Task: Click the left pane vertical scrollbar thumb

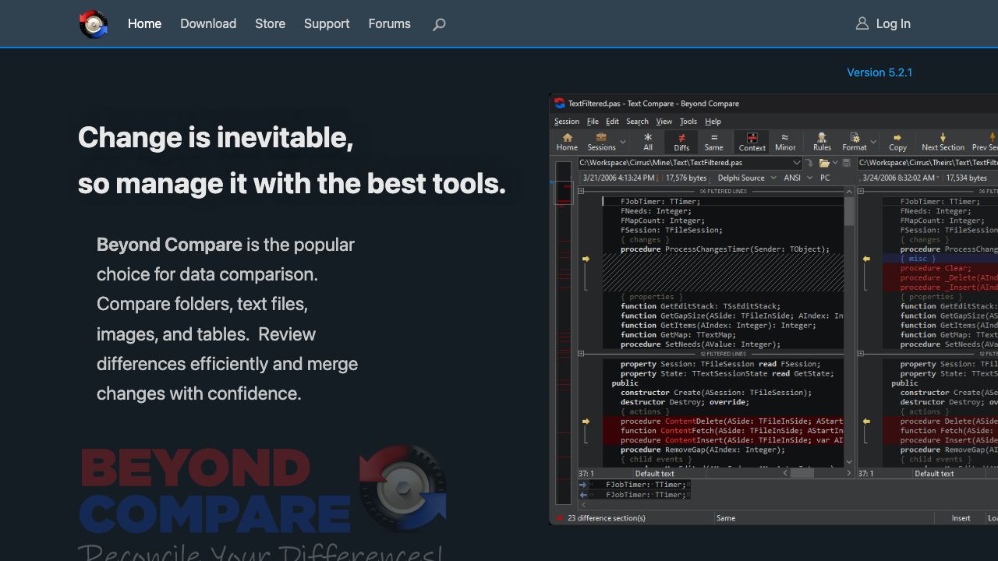Action: [849, 210]
